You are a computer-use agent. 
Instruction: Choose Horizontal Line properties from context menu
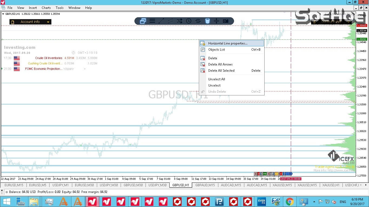tap(228, 43)
